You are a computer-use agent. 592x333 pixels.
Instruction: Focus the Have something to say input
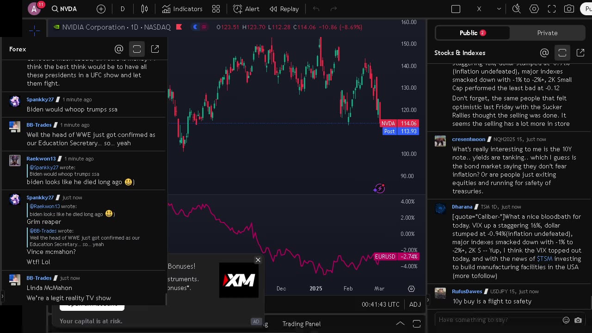497,320
